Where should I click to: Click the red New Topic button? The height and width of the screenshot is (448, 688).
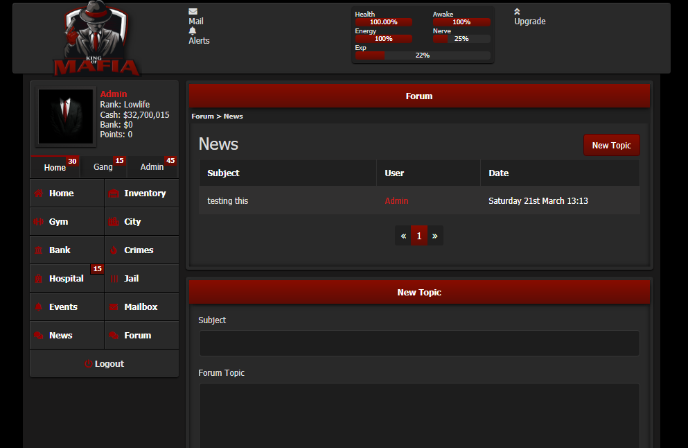pos(612,145)
